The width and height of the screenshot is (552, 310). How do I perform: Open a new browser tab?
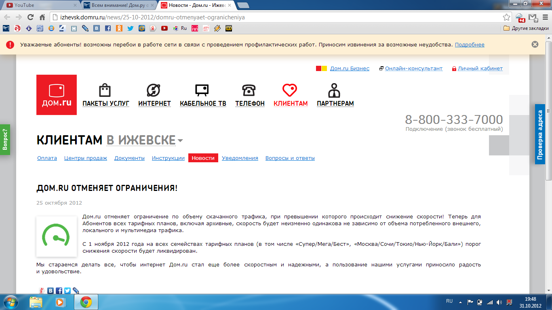[x=243, y=5]
